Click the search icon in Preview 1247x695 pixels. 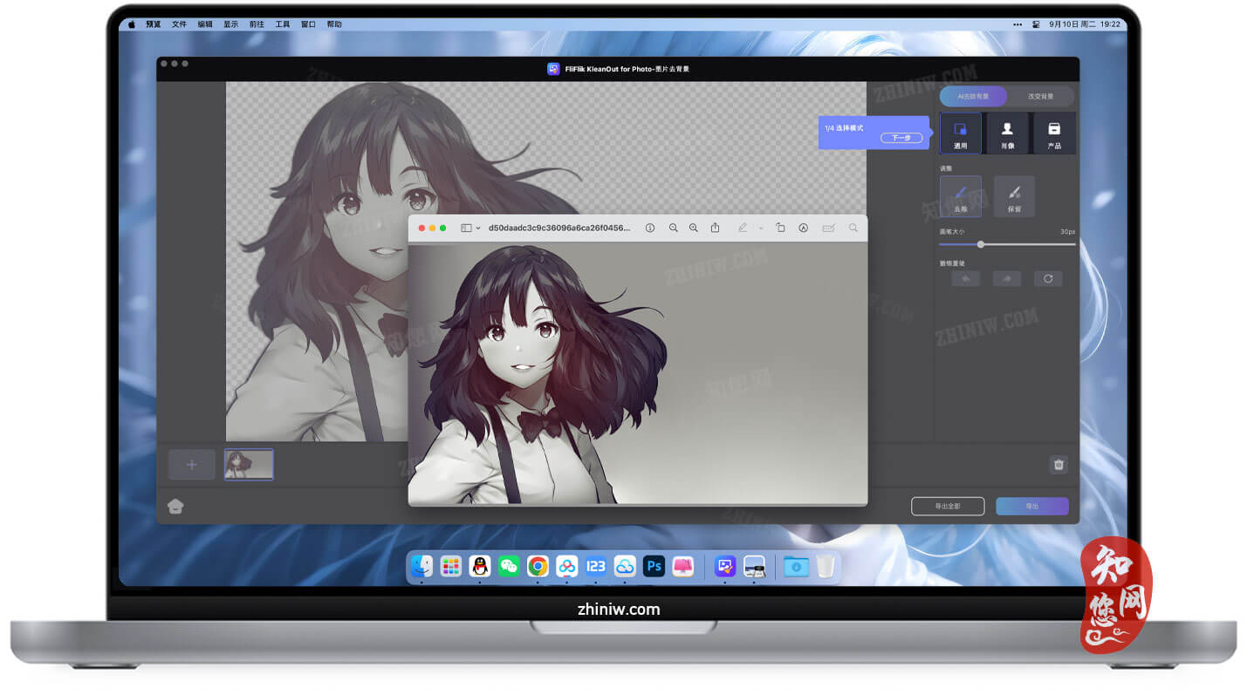click(853, 228)
